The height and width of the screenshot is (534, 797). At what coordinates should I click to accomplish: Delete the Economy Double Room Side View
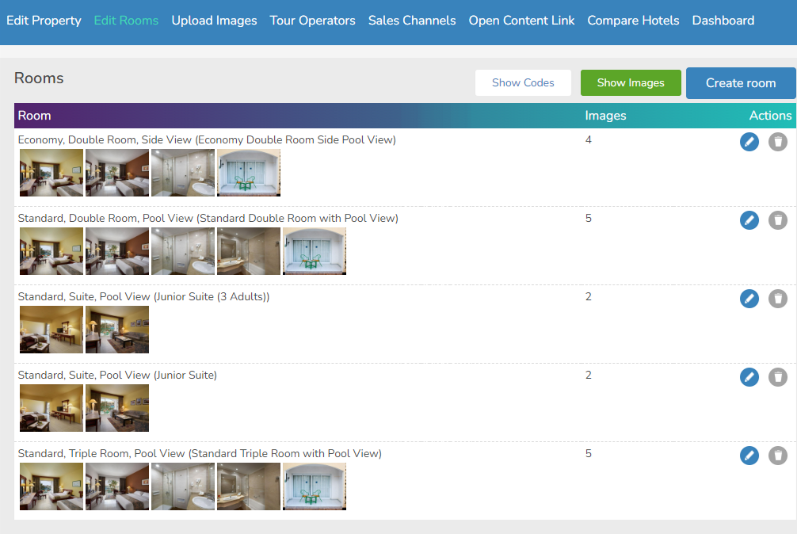[x=777, y=142]
